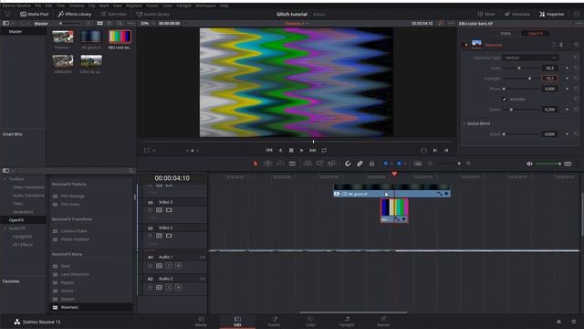Viewport: 584px width, 329px height.
Task: Select the Blade edit tool
Action: coord(292,164)
